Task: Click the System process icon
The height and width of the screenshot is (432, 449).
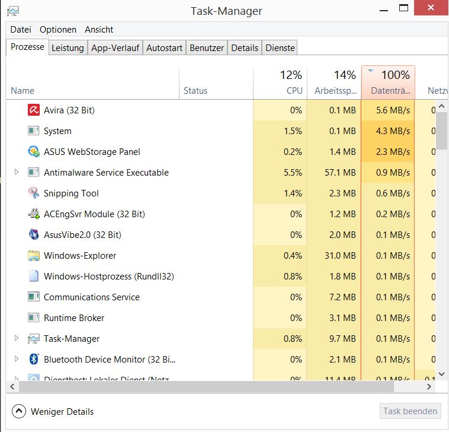Action: 34,131
